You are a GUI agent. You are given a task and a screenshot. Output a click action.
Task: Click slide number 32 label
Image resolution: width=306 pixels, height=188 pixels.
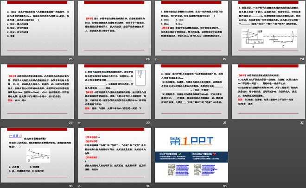tap(302, 123)
